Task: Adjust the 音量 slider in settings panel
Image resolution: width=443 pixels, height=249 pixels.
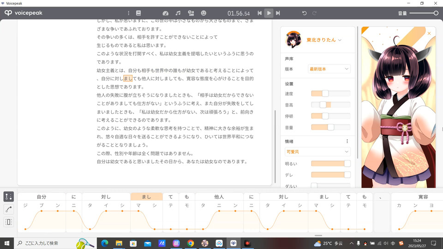Action: pos(330,127)
